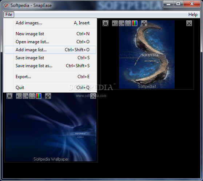Click fit-to-frame icon on Softpedia1 image
Viewport: 203px width, 181px height.
point(106,23)
